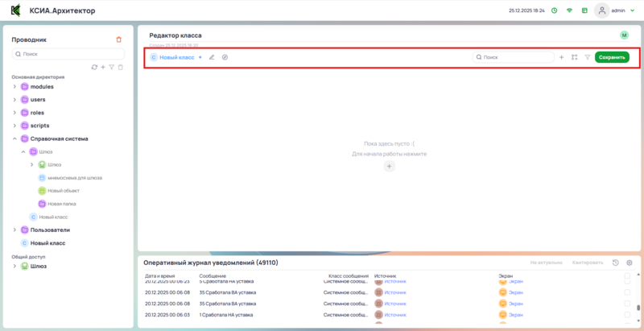Toggle the select-all checkbox in journal header
Viewport: 644px width, 331px height.
tap(627, 275)
